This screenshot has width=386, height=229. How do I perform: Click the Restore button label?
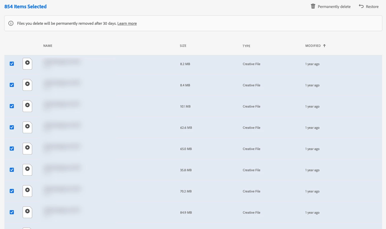click(x=372, y=6)
